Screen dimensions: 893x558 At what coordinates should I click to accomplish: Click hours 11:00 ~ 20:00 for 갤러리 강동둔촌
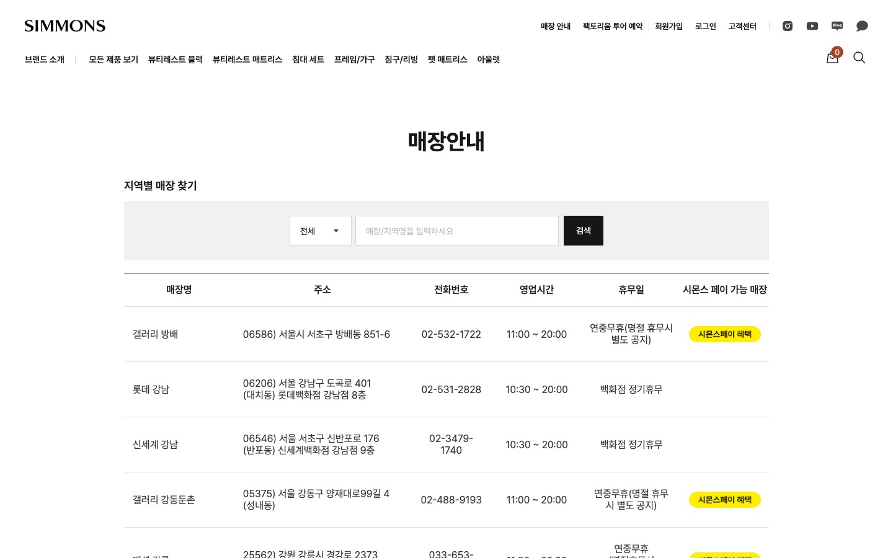point(537,500)
